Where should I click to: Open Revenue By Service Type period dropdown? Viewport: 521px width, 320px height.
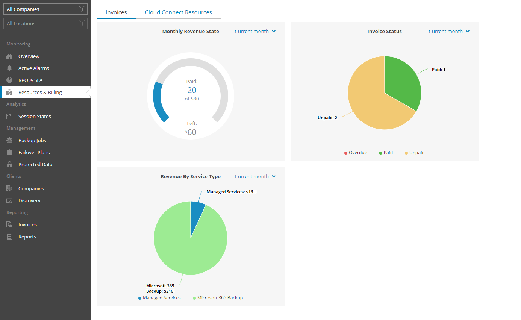[255, 176]
